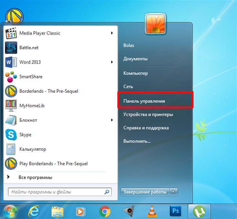Click the Калькулятор text label
Image resolution: width=237 pixels, height=219 pixels.
pyautogui.click(x=33, y=149)
